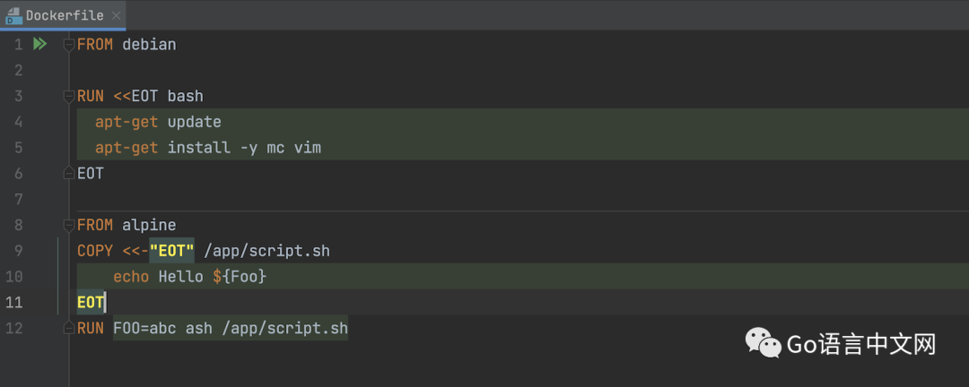
Task: Collapse the fold at FROM debian line
Action: (69, 44)
